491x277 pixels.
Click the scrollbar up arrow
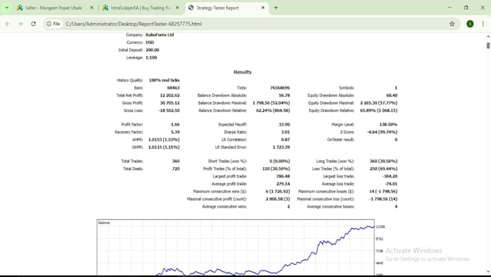488,36
